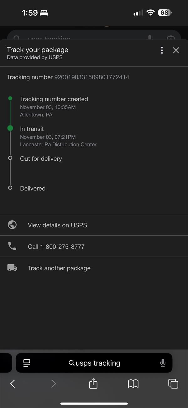Tap the Tracking number created marker
188x408 pixels.
pos(10,99)
